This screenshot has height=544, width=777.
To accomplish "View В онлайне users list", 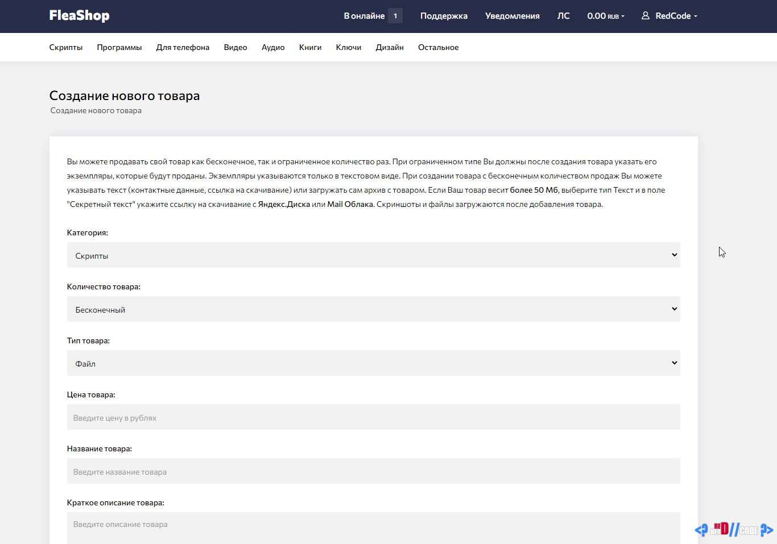I will click(364, 16).
